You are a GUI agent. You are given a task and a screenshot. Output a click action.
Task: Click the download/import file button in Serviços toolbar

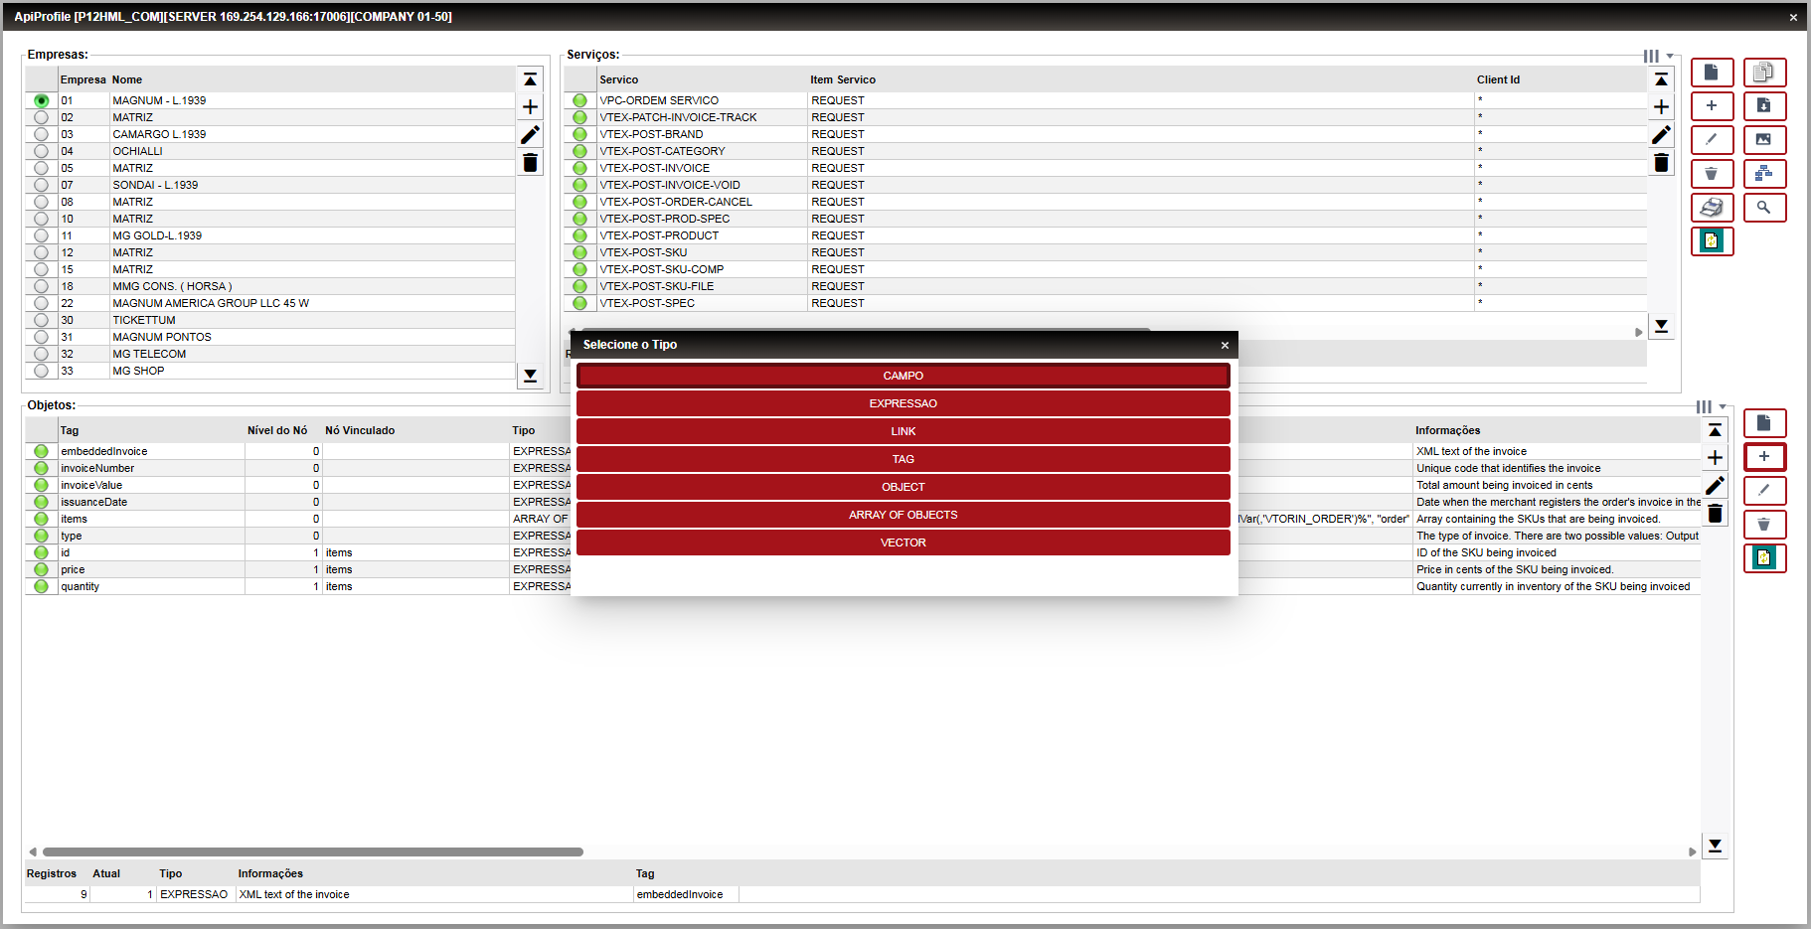pyautogui.click(x=1764, y=106)
